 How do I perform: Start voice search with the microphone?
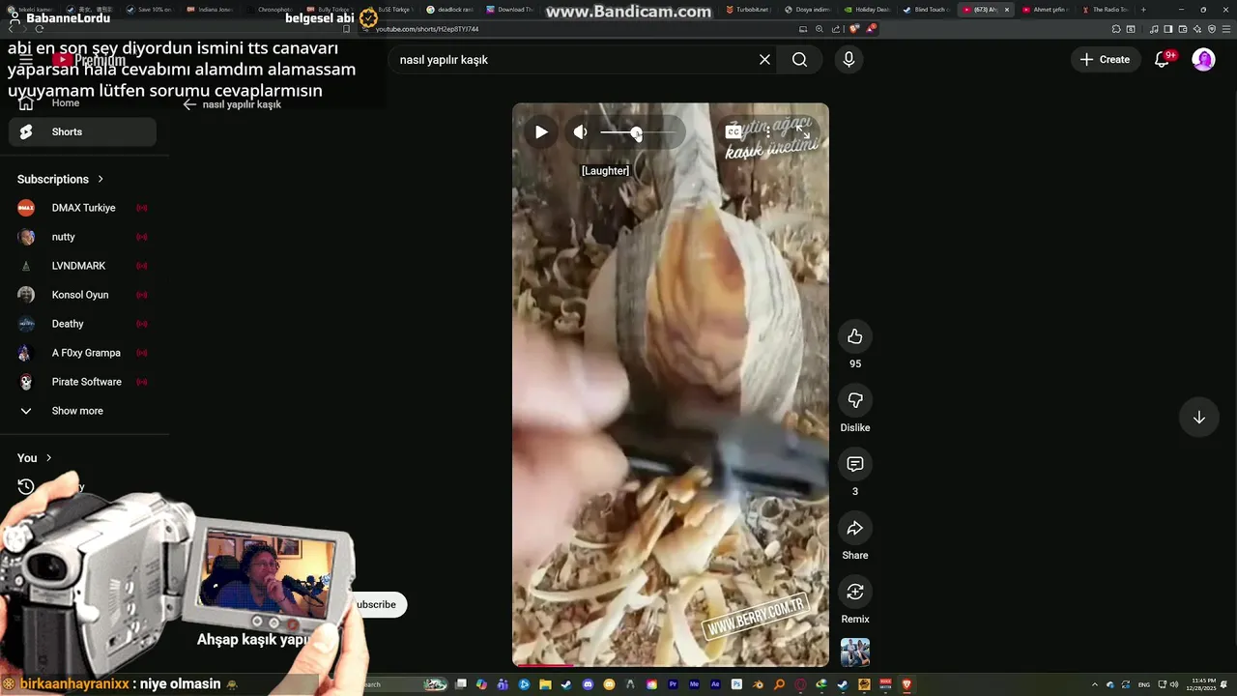(849, 60)
